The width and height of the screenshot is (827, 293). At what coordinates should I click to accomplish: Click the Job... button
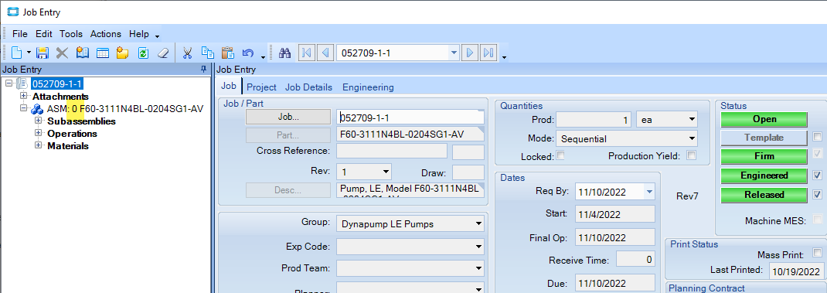pos(288,117)
